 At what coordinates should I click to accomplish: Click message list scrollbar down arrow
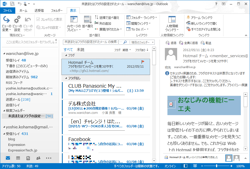point(154,161)
